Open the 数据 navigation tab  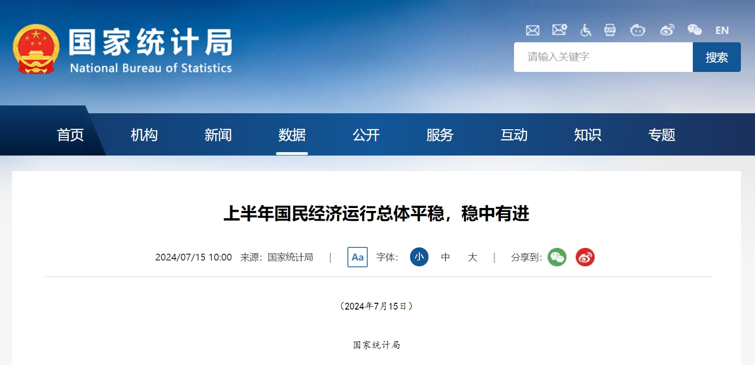coord(292,135)
